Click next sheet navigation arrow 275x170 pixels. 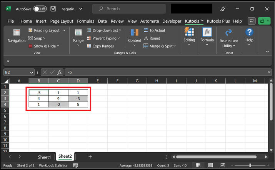[x=20, y=157]
